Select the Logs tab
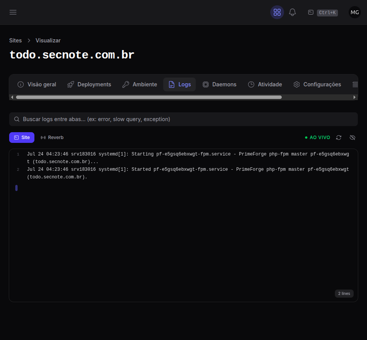367x340 pixels. click(180, 84)
